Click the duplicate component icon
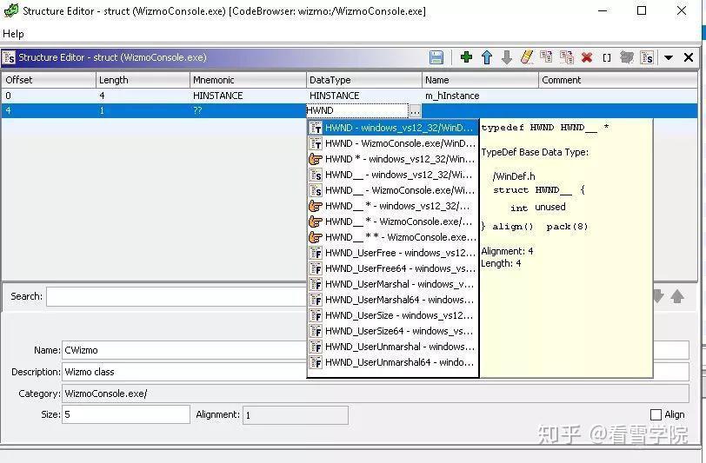This screenshot has height=463, width=706. [546, 57]
